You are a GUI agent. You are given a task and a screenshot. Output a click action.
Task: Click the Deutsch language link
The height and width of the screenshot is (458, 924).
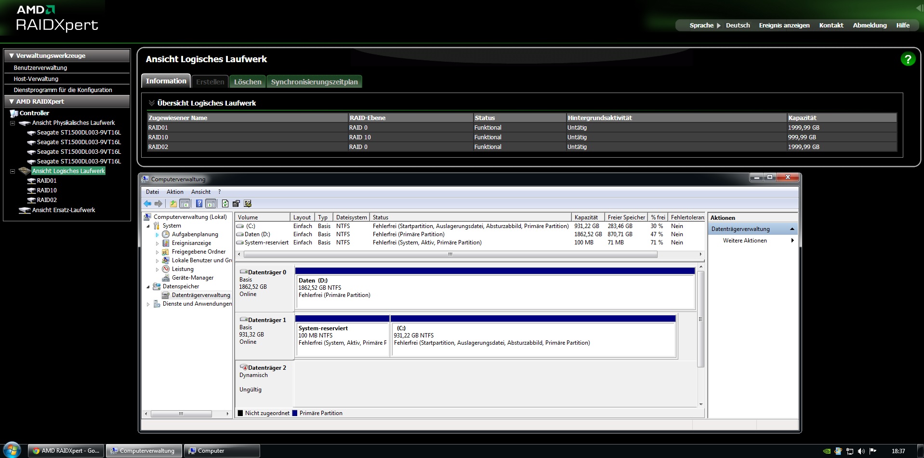click(738, 26)
